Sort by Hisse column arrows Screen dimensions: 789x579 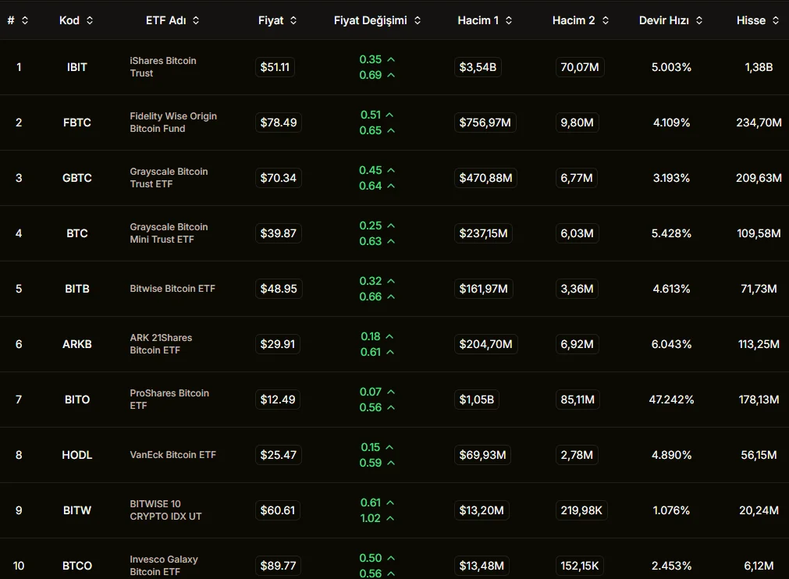776,20
